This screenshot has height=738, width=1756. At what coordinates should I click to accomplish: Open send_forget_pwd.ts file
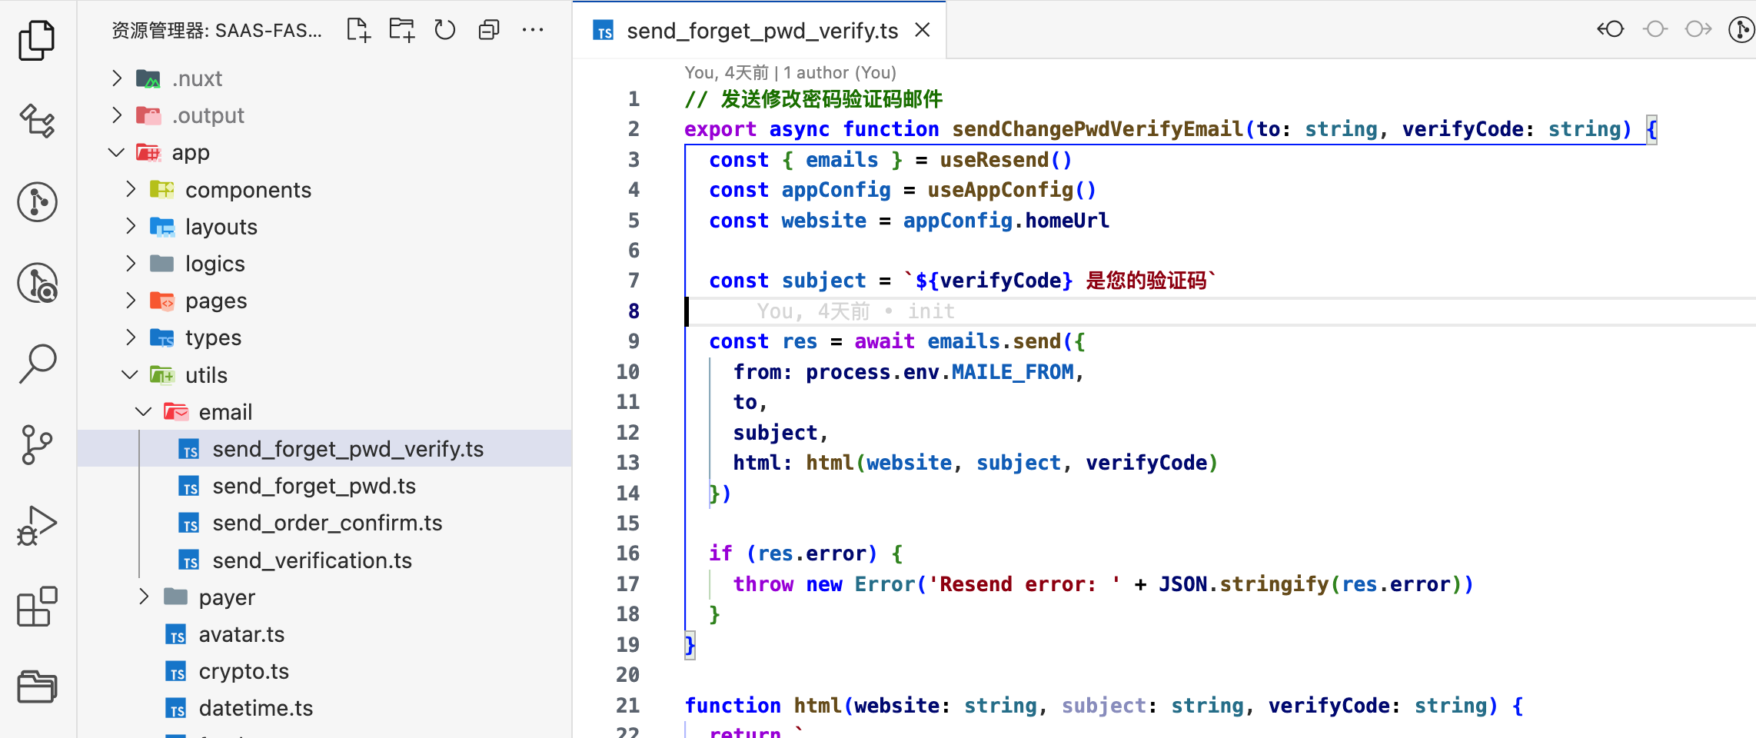(324, 486)
